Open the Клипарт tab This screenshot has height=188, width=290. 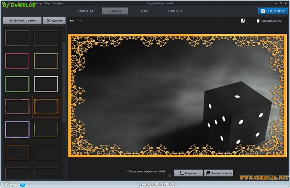click(175, 11)
